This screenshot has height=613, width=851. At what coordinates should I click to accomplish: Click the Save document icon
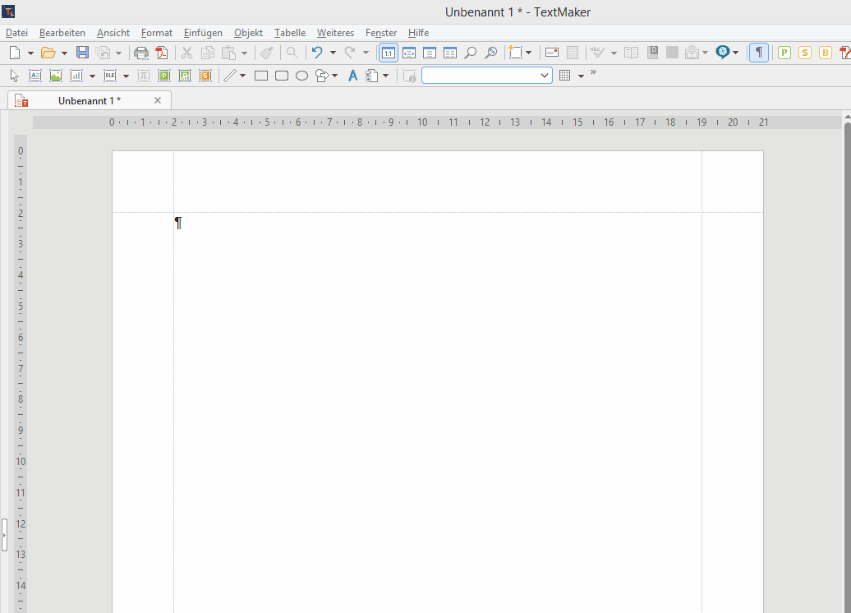point(82,53)
